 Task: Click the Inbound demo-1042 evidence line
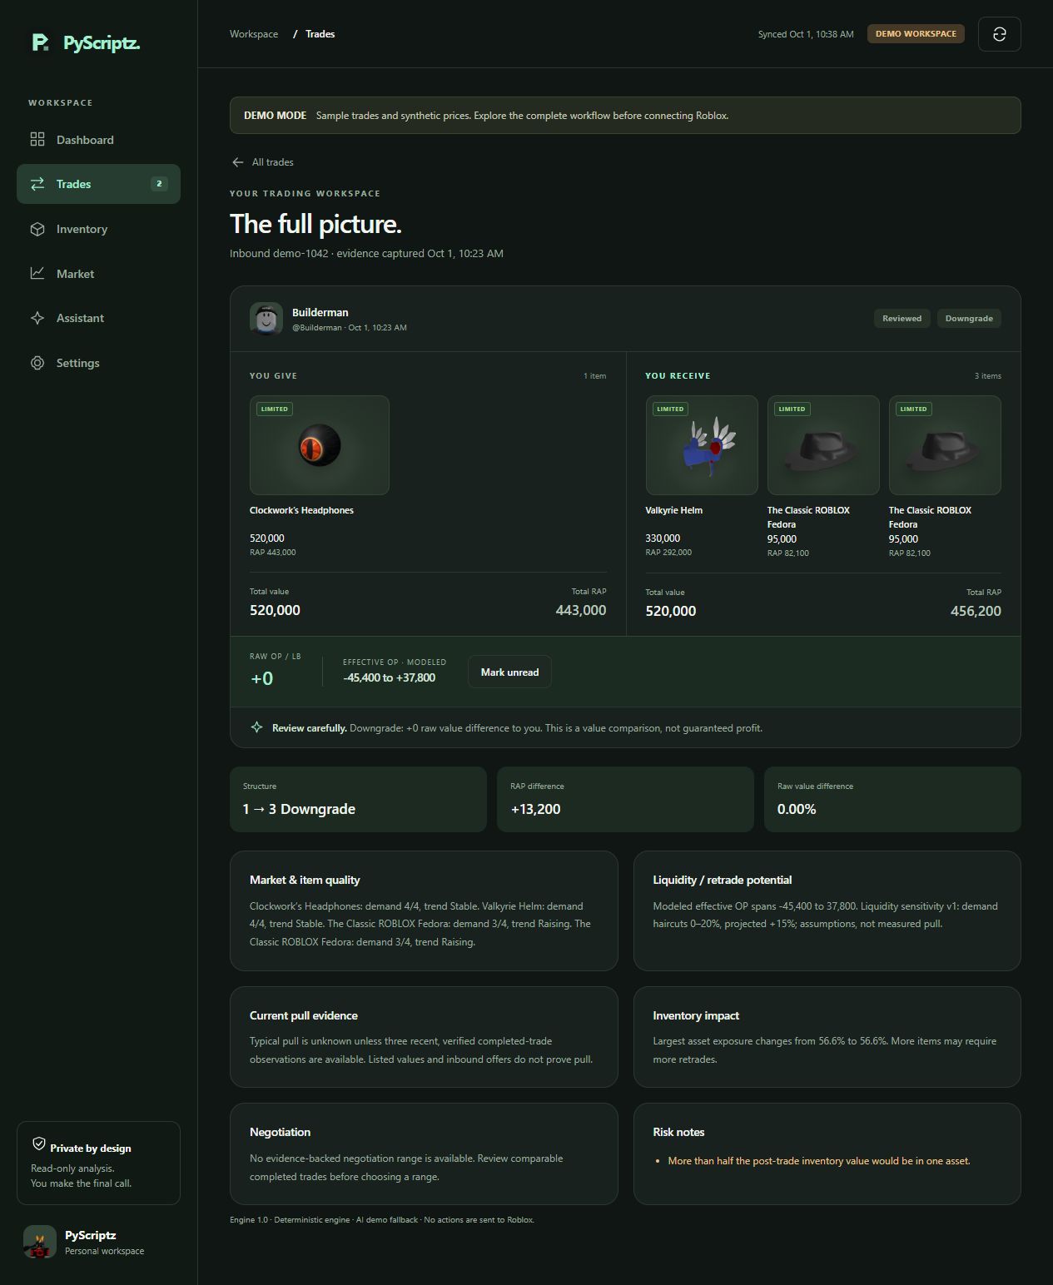coord(366,253)
